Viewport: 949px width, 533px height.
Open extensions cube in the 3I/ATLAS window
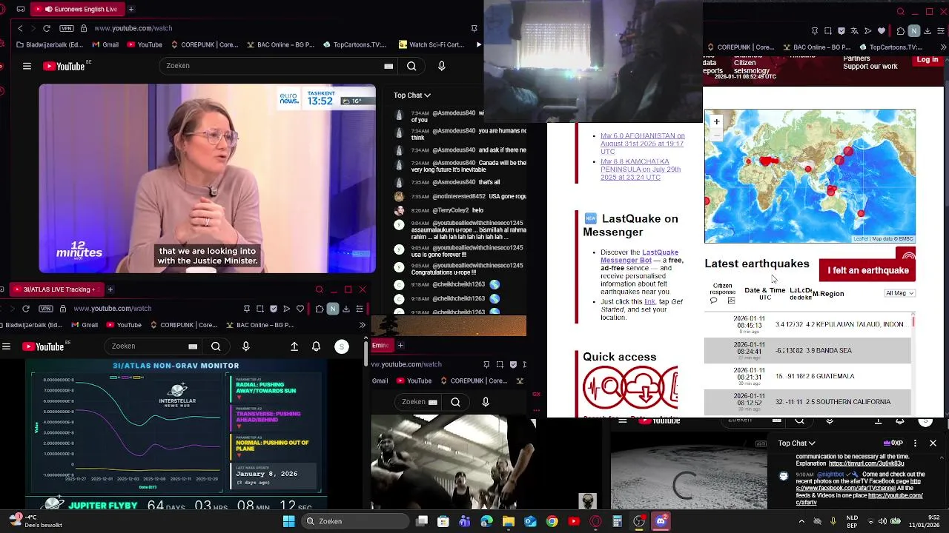[x=319, y=309]
